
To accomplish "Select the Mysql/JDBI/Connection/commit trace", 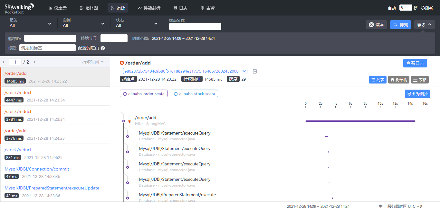I will [55, 172].
